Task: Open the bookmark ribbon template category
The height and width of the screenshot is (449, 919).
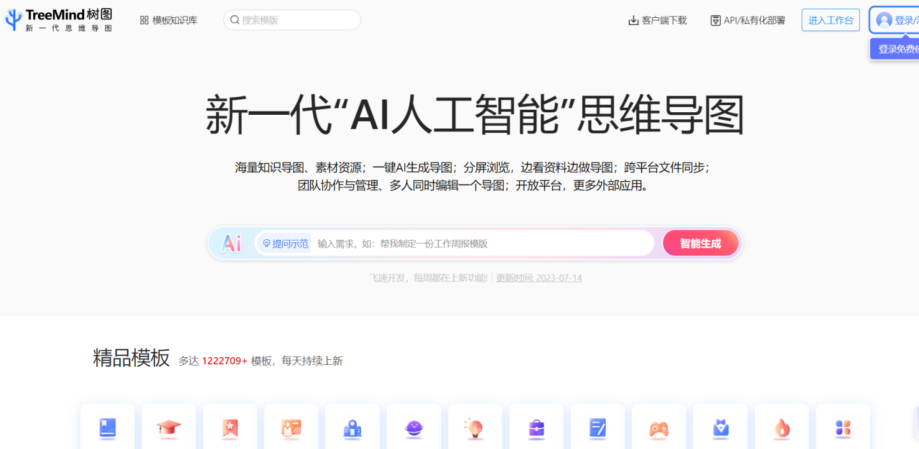Action: (230, 429)
